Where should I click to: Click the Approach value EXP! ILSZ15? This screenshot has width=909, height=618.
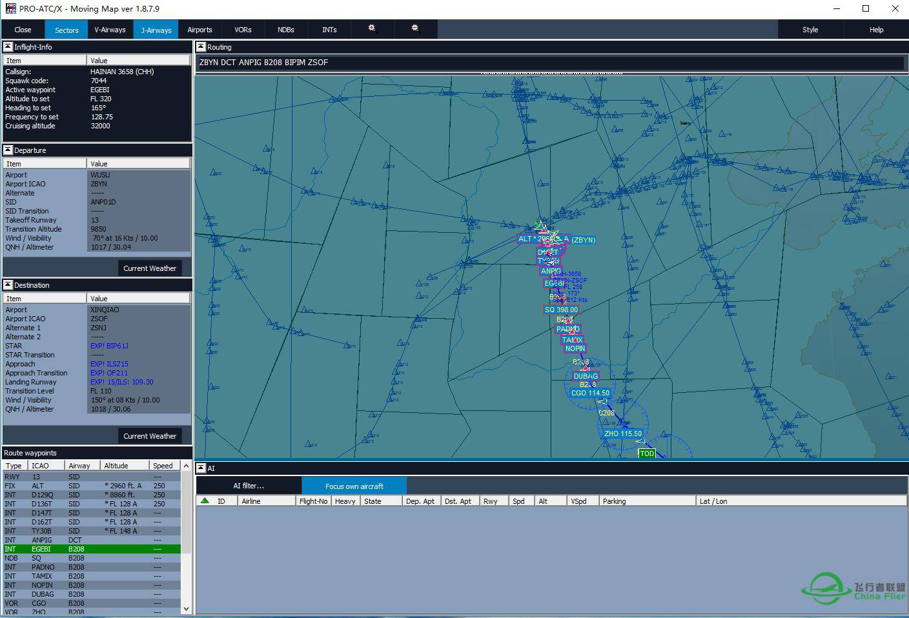click(x=109, y=364)
